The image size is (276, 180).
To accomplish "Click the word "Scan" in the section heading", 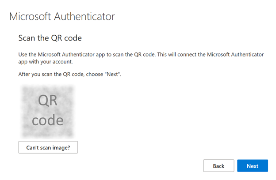I will click(27, 38).
